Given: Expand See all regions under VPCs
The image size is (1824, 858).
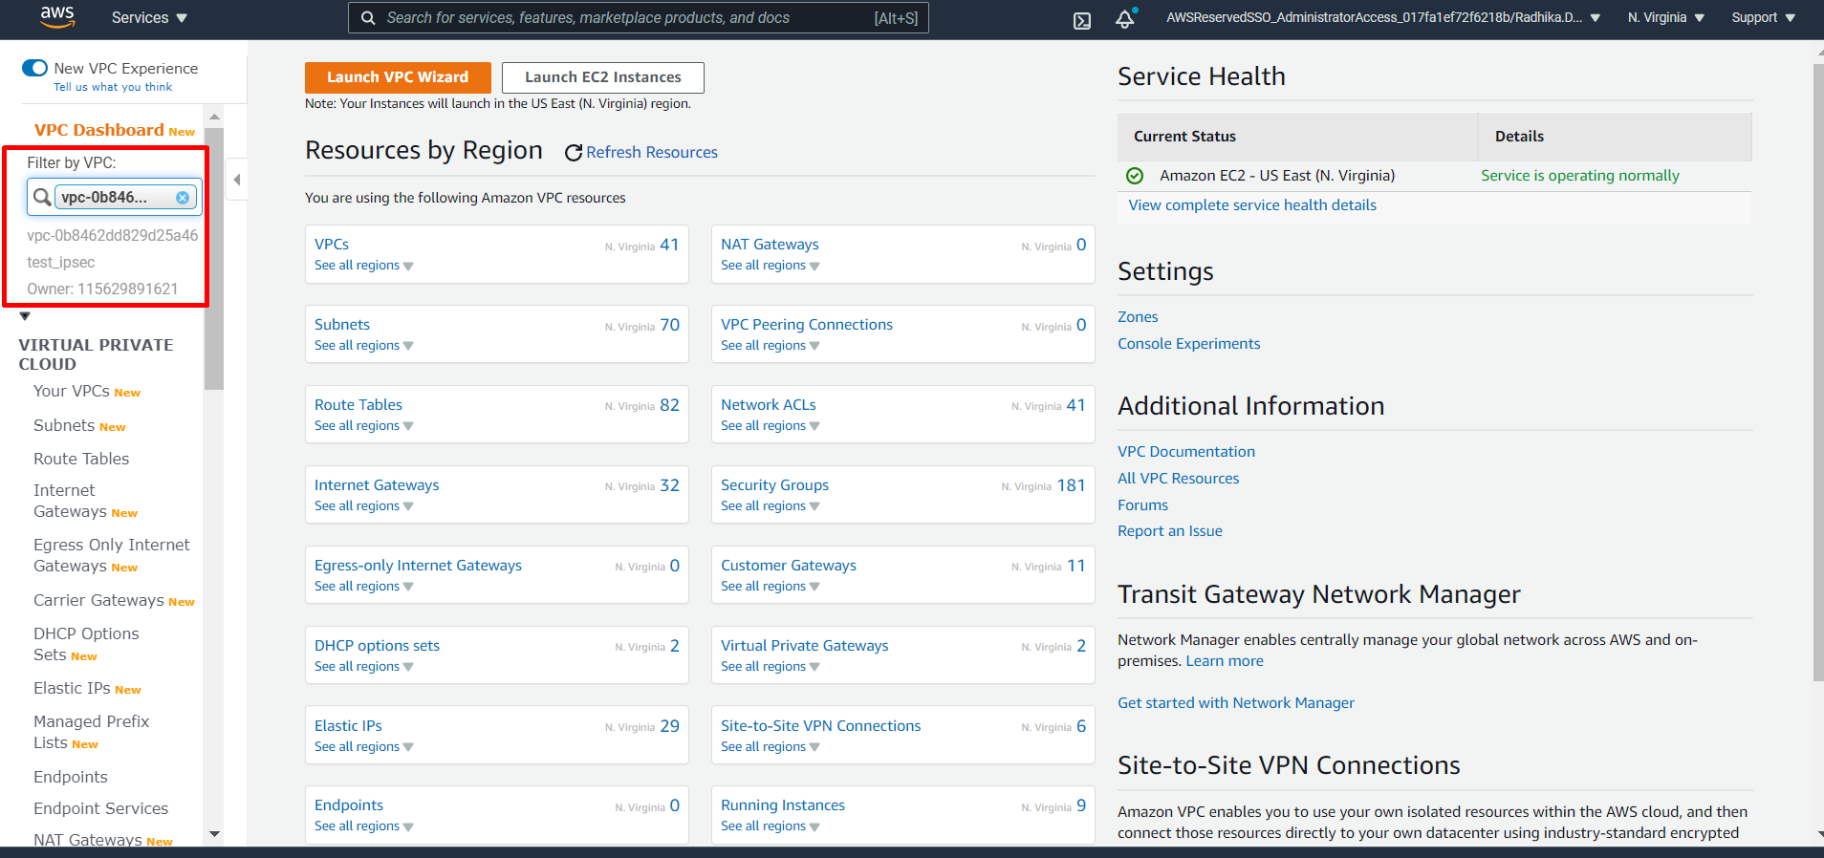Looking at the screenshot, I should point(364,266).
